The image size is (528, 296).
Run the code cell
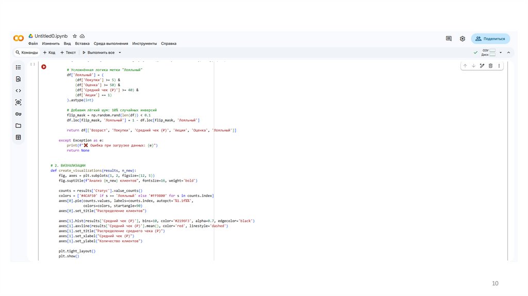(44, 67)
